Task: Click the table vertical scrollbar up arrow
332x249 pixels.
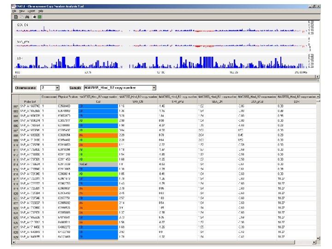Action: (318, 96)
